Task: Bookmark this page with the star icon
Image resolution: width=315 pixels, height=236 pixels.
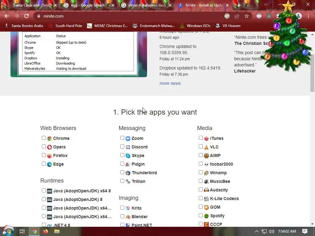Action: click(247, 16)
